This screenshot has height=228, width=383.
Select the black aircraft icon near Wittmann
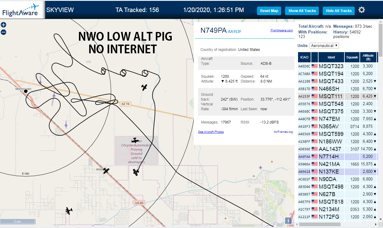click(106, 171)
